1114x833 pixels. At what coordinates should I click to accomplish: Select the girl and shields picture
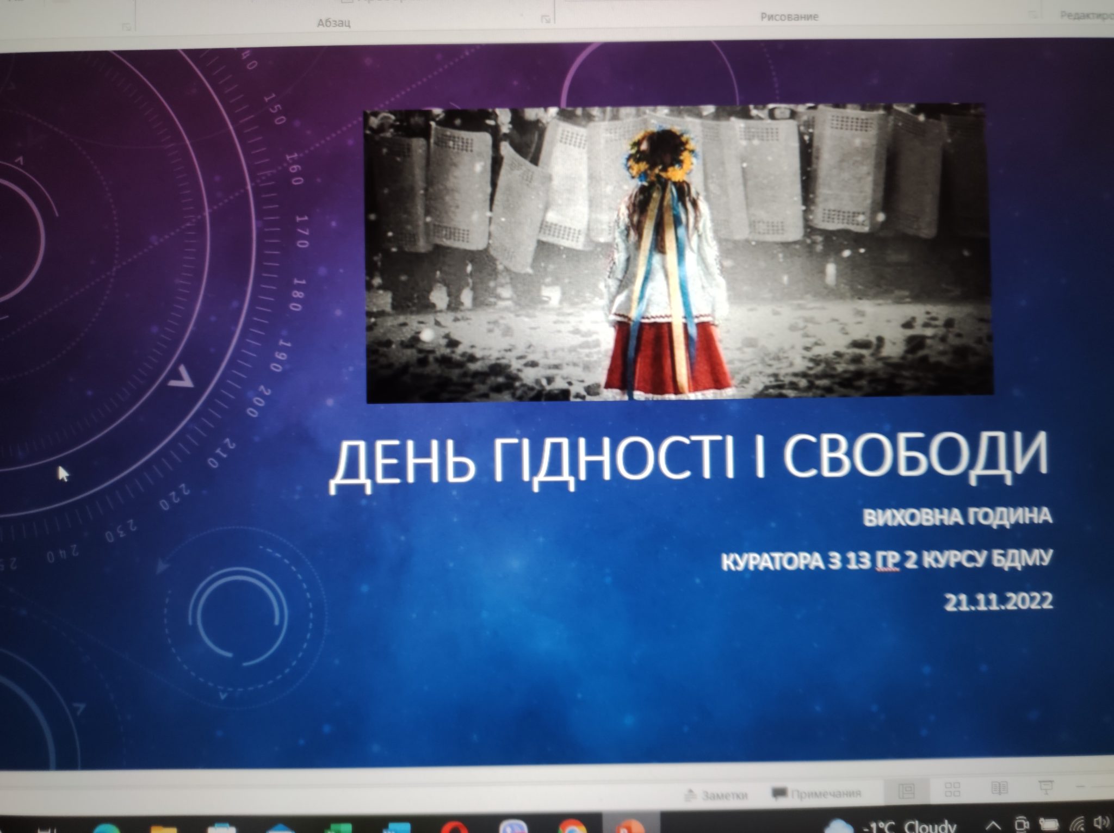[x=677, y=253]
